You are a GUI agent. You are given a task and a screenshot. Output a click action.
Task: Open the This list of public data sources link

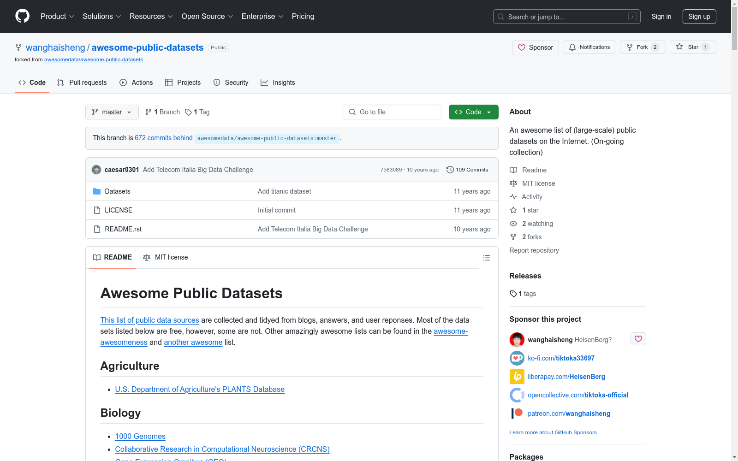pos(150,320)
